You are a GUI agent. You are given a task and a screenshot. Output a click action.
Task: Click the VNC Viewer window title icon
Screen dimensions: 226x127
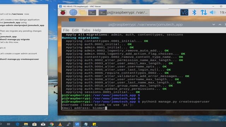(60, 6)
